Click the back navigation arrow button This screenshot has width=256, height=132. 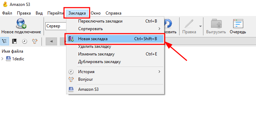[x=51, y=41]
